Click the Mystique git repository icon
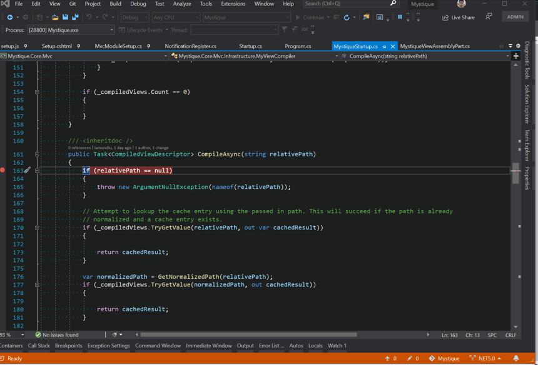Screen dimensions: 538x365 [x=432, y=358]
